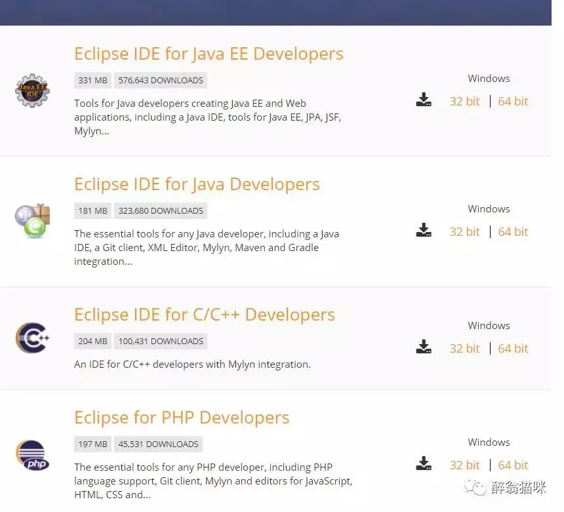The height and width of the screenshot is (512, 564).
Task: Download 32 bit C/C++ Developers package
Action: pos(465,348)
